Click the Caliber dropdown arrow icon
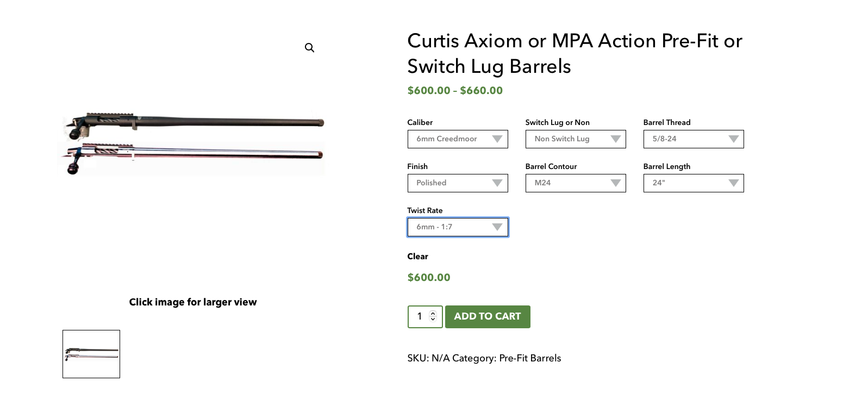 [x=497, y=139]
